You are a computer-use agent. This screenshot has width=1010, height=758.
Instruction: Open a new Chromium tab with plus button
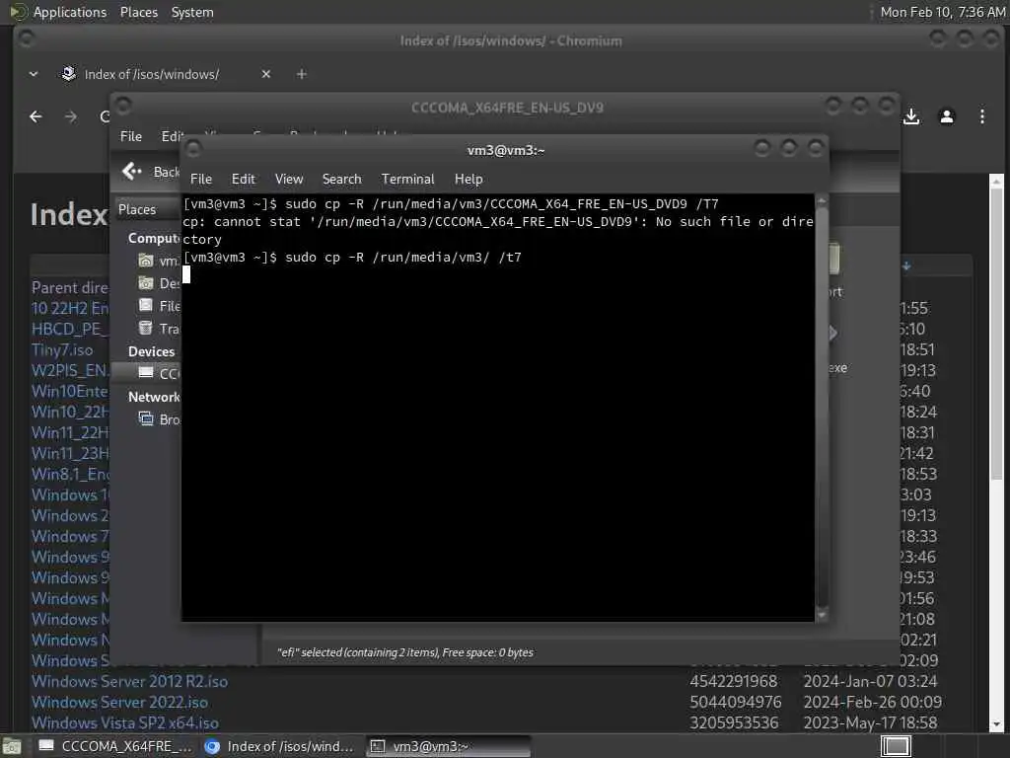click(x=302, y=74)
